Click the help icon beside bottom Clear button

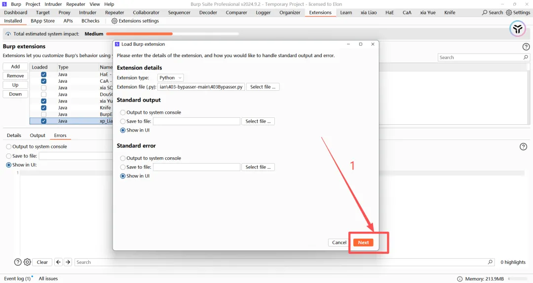coord(18,262)
